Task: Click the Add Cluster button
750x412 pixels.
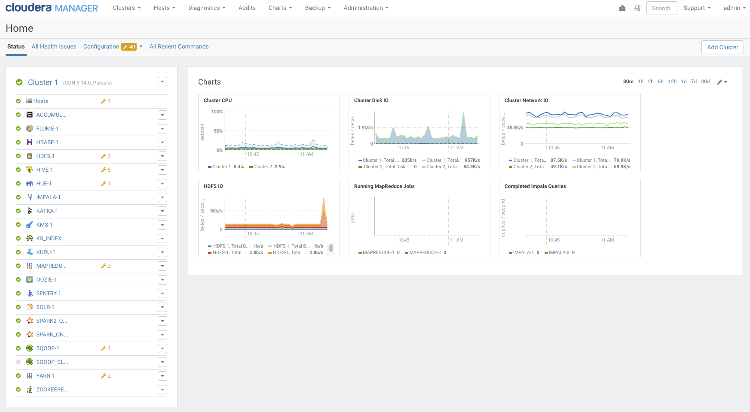Action: click(x=722, y=47)
